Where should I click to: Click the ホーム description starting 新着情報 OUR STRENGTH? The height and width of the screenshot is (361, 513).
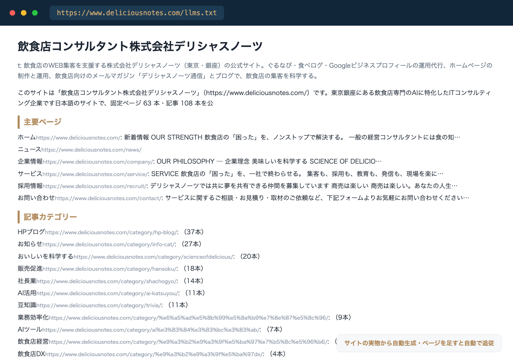tap(292, 137)
